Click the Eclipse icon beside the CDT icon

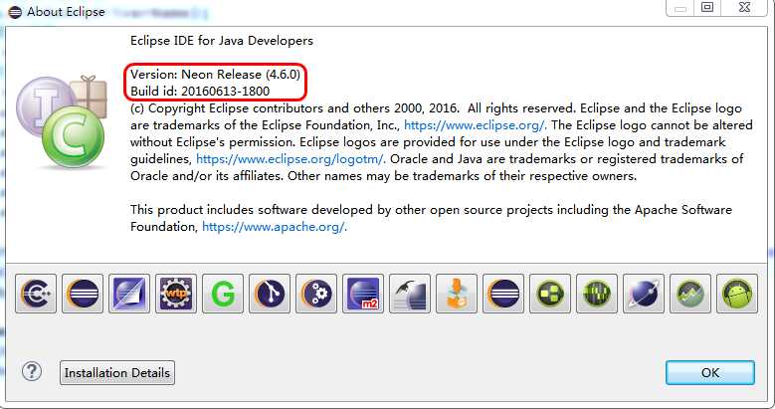tap(83, 294)
